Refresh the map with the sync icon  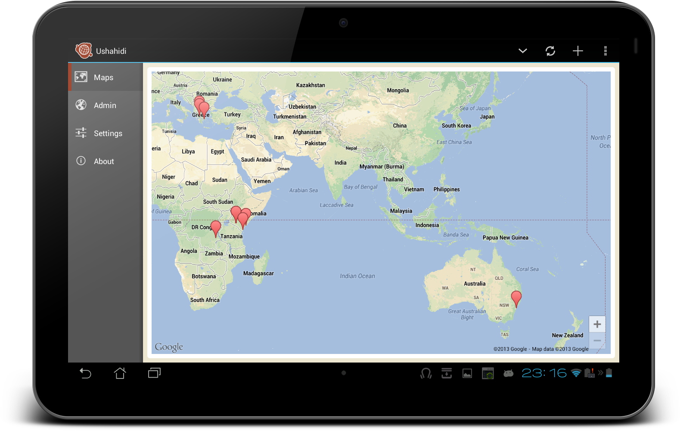550,51
